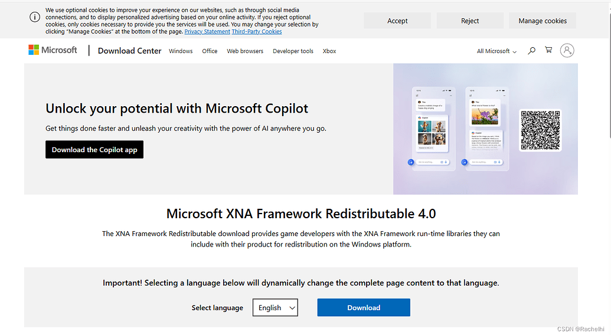Screen dimensions: 611x335
Task: Open the Select language dropdown
Action: (275, 307)
